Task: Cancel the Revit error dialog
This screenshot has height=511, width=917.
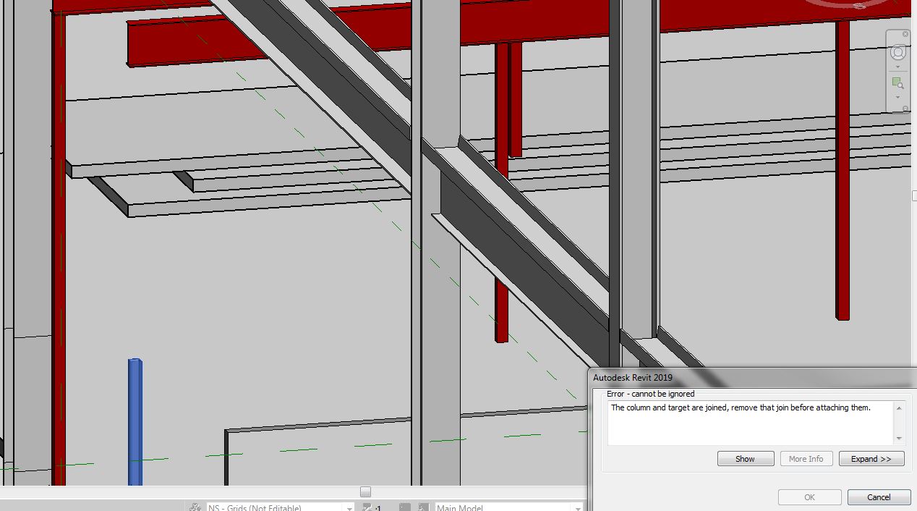Action: tap(878, 497)
